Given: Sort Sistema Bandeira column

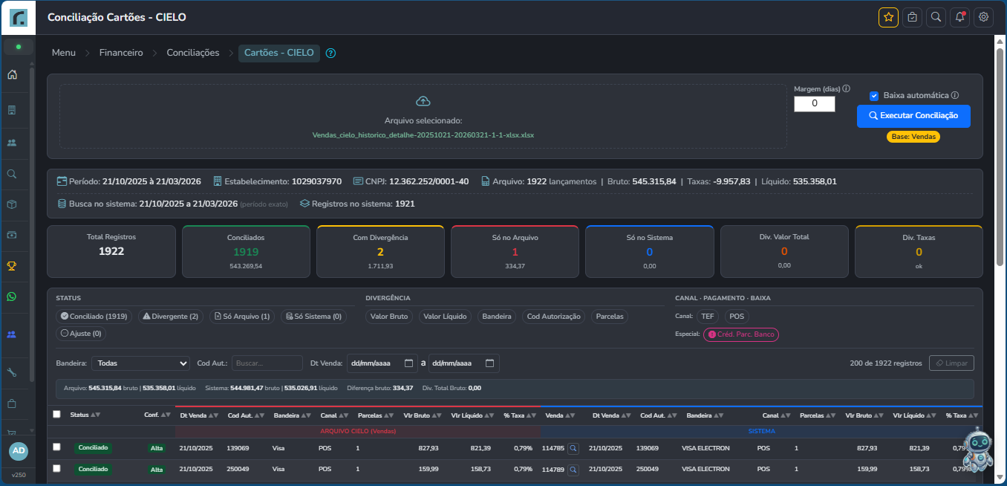Looking at the screenshot, I should [x=718, y=415].
